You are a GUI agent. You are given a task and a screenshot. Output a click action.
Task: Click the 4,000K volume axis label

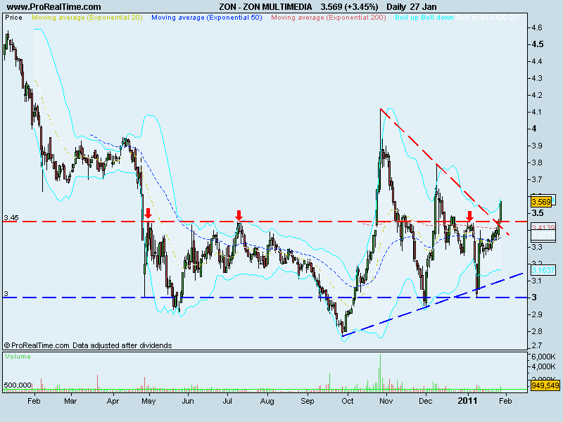point(543,366)
